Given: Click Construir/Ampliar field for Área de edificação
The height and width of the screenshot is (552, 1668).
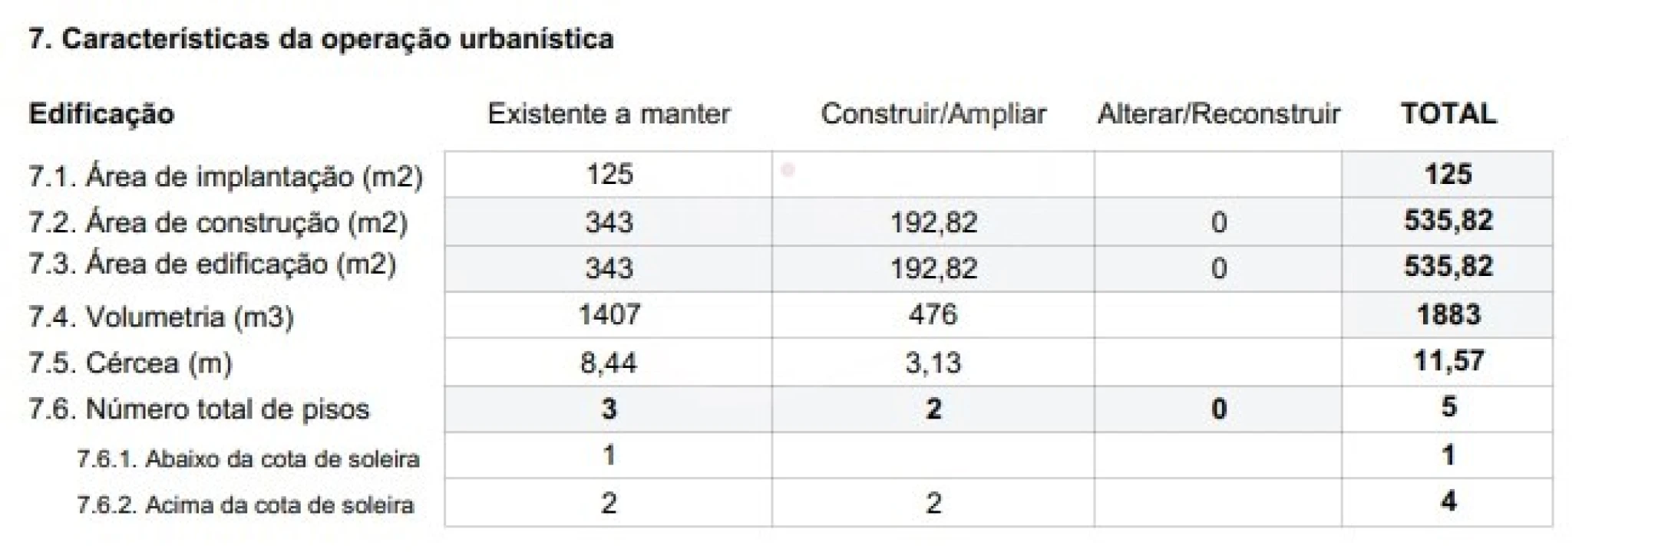Looking at the screenshot, I should [933, 268].
